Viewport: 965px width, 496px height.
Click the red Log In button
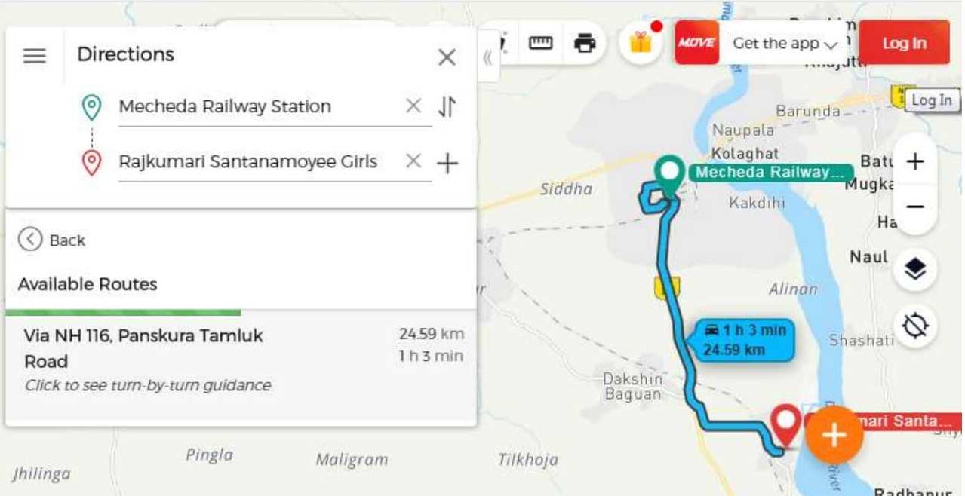pos(903,44)
